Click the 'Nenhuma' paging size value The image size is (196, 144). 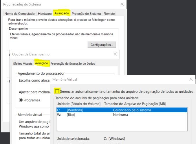pos(120,115)
